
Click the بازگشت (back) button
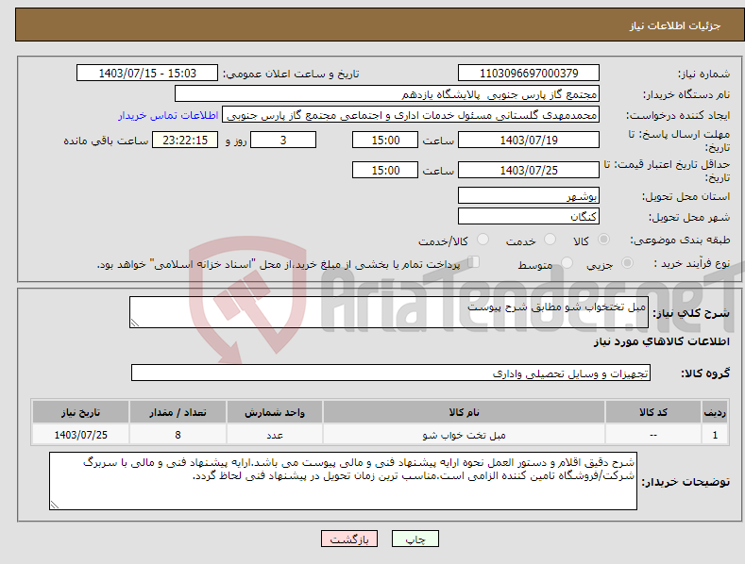(x=349, y=539)
